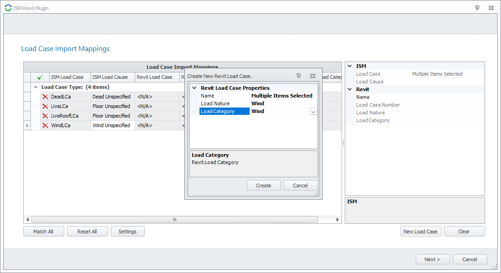Select the Load Nature property row label
The image size is (501, 273).
pos(224,103)
